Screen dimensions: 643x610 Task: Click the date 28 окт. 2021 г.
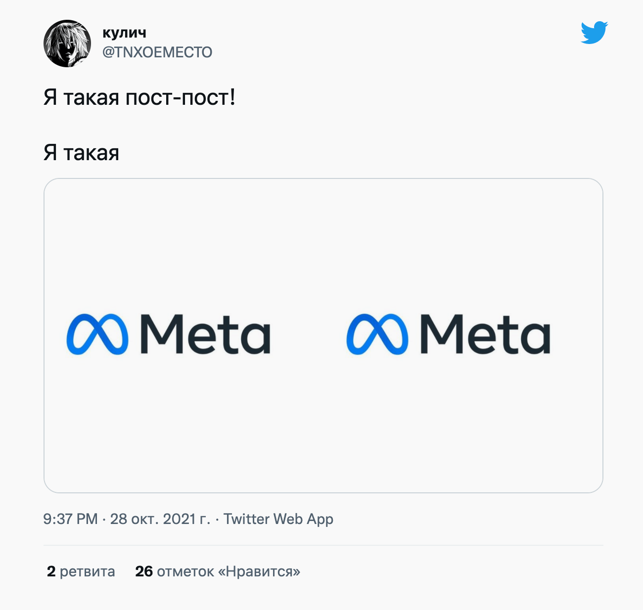point(160,519)
